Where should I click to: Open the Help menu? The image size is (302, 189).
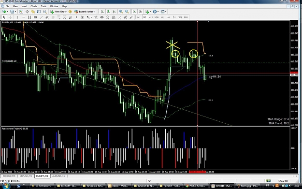pyautogui.click(x=64, y=6)
